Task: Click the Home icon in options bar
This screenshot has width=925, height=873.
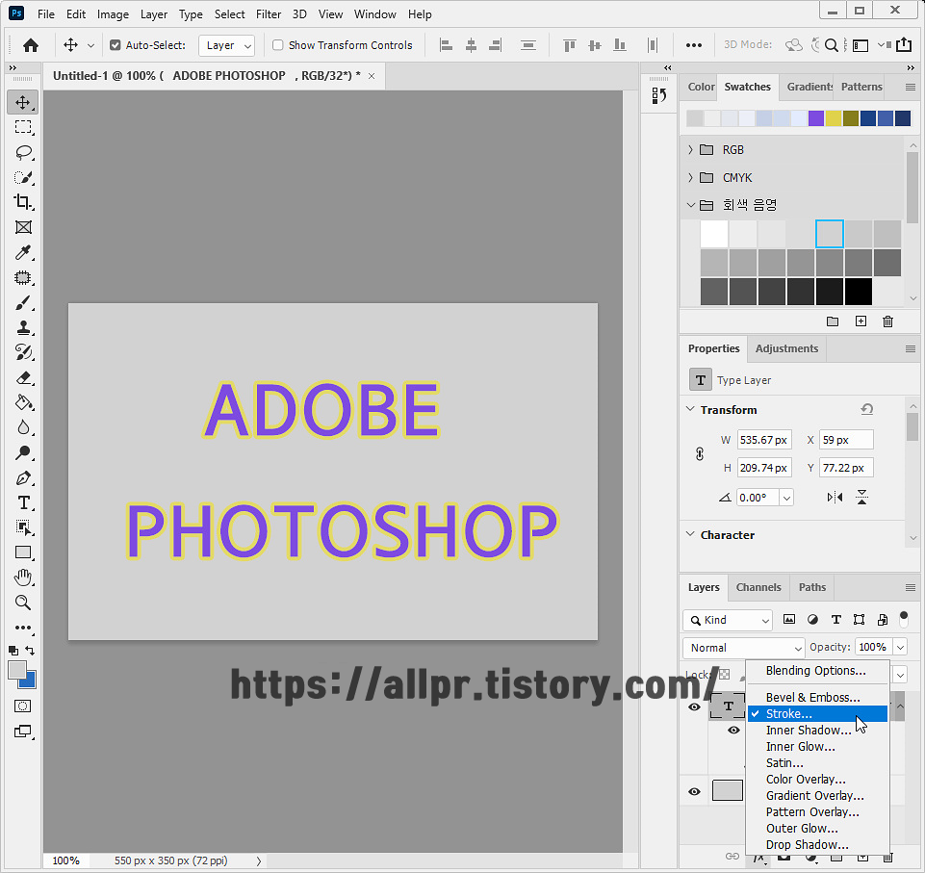Action: pyautogui.click(x=31, y=45)
